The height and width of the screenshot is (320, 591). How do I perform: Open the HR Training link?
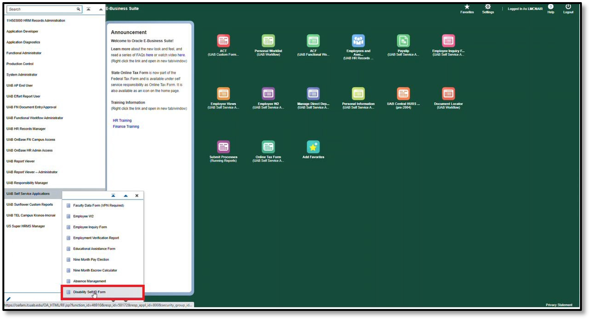122,121
